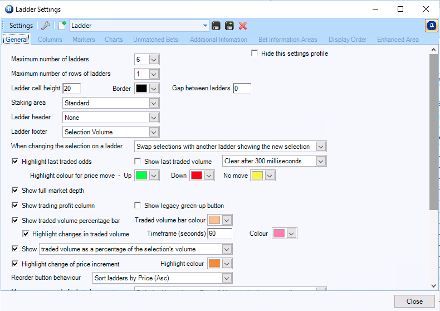
Task: Open the Charts tab
Action: click(x=114, y=40)
